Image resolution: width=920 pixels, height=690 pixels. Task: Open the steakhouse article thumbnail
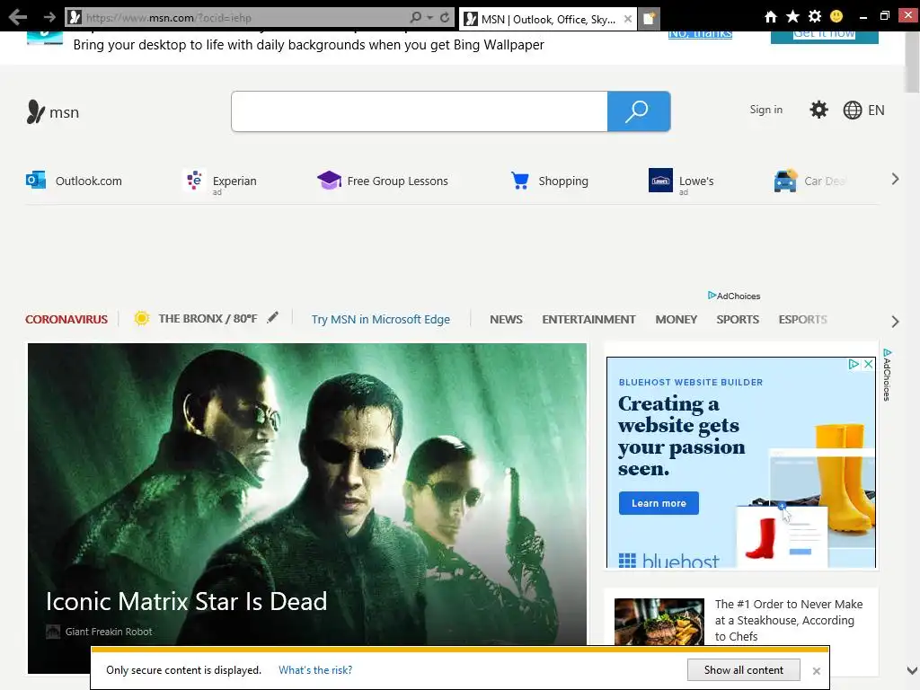(659, 622)
